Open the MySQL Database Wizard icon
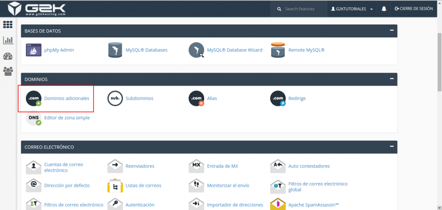The height and width of the screenshot is (210, 442). point(196,50)
